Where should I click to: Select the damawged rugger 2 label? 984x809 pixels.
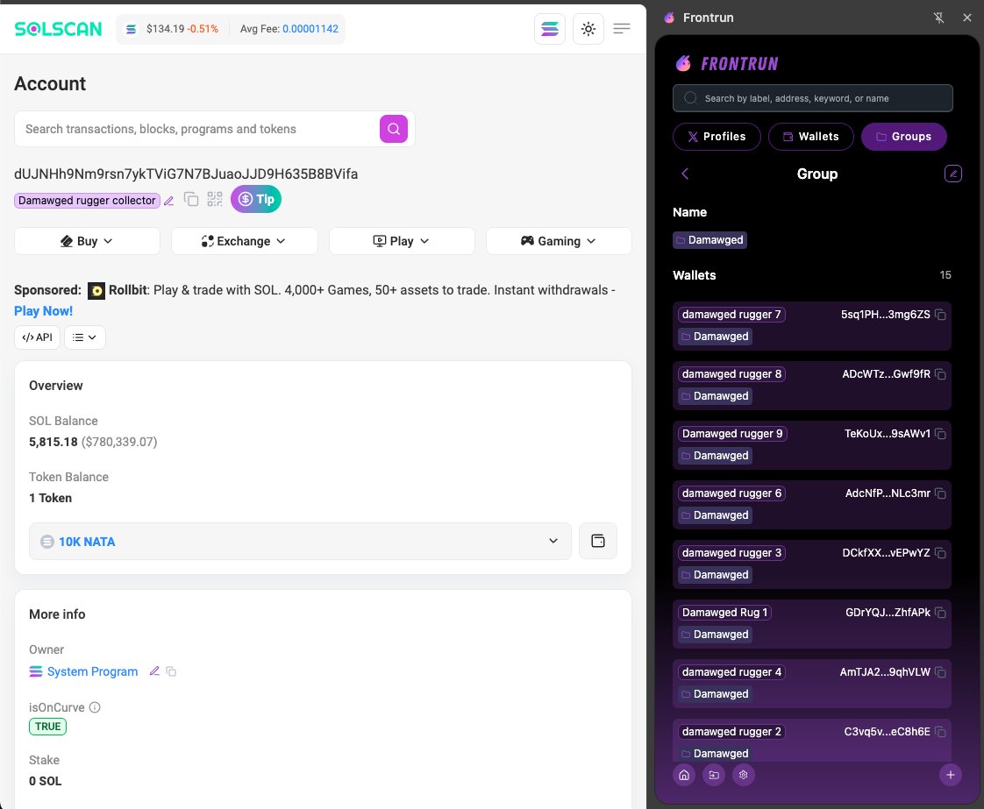click(x=731, y=732)
